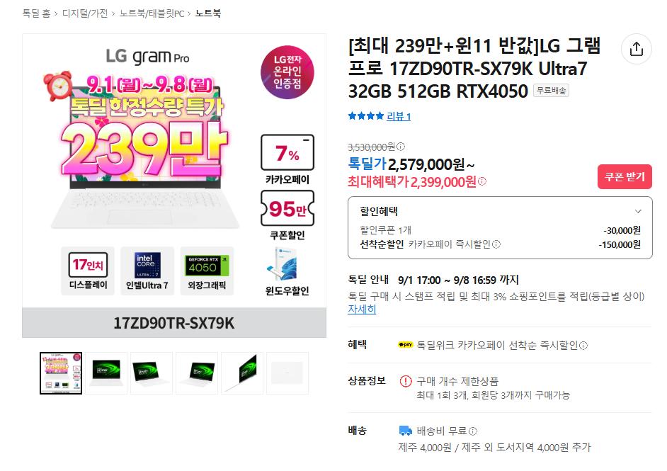
Task: Click the share icon button
Action: 636,49
